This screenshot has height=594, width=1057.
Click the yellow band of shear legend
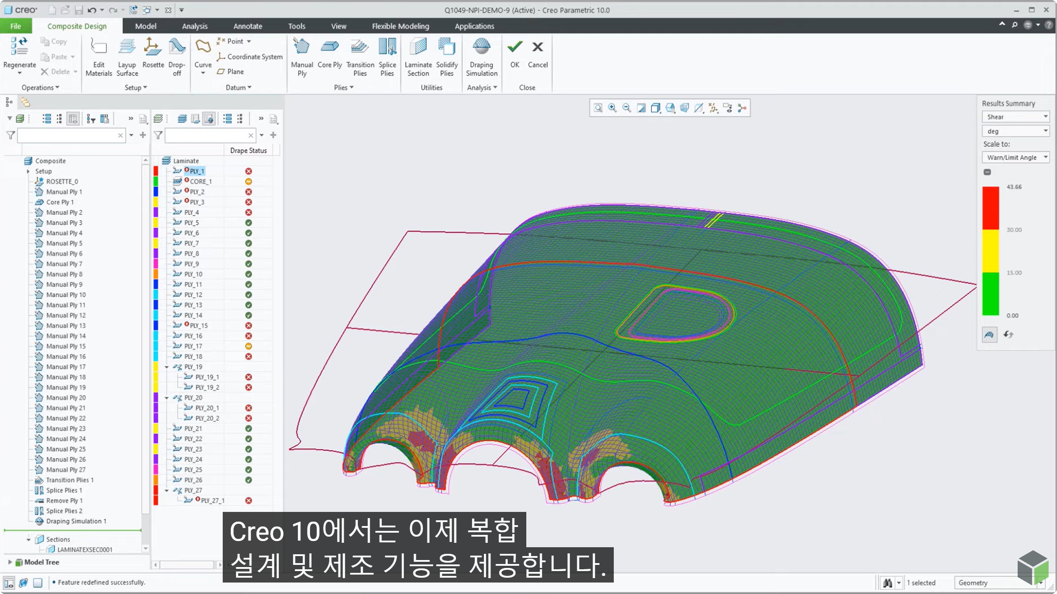click(991, 251)
